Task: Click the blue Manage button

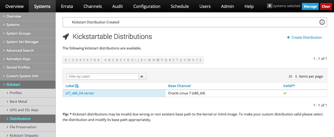Action: pos(310,6)
